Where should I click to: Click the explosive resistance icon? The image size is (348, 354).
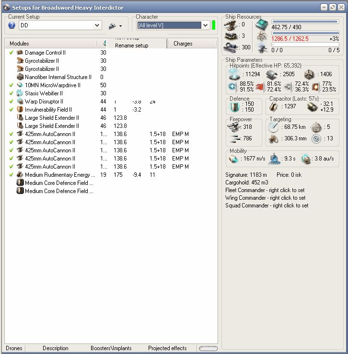point(316,87)
